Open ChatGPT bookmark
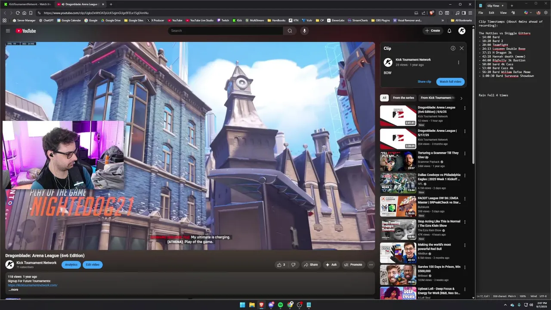This screenshot has width=551, height=310. [46, 20]
